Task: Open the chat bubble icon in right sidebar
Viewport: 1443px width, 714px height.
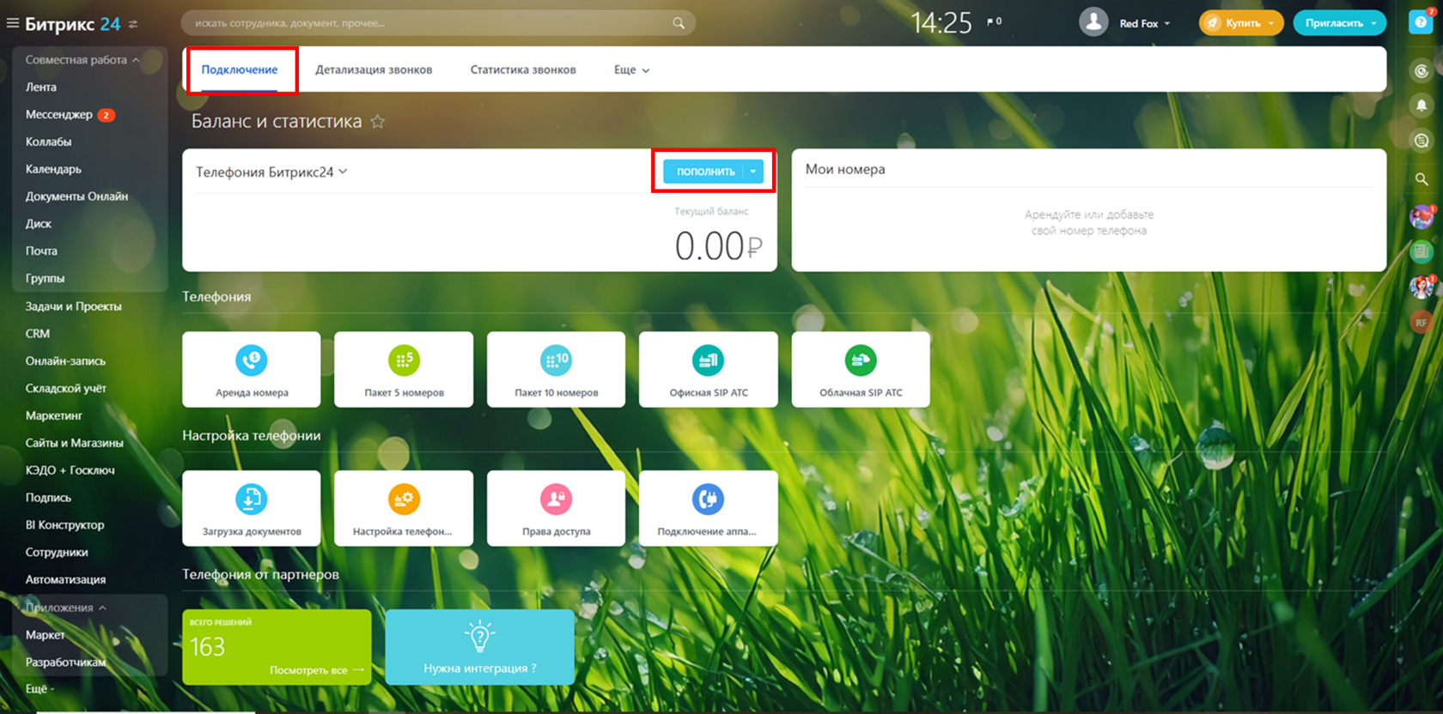Action: tap(1422, 140)
